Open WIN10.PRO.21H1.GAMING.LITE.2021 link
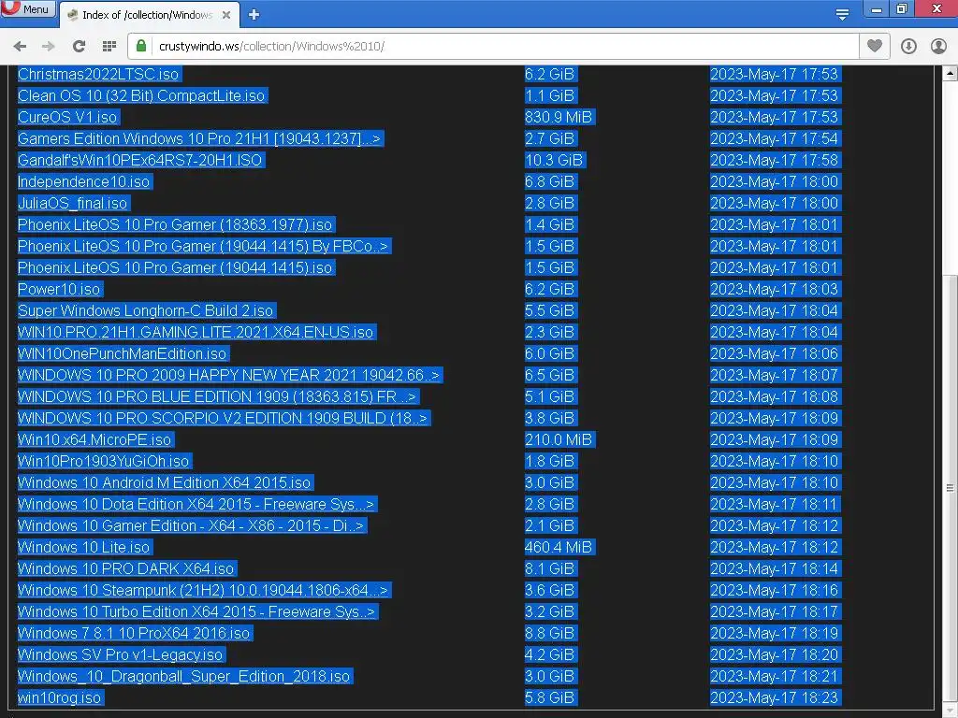958x718 pixels. point(196,332)
